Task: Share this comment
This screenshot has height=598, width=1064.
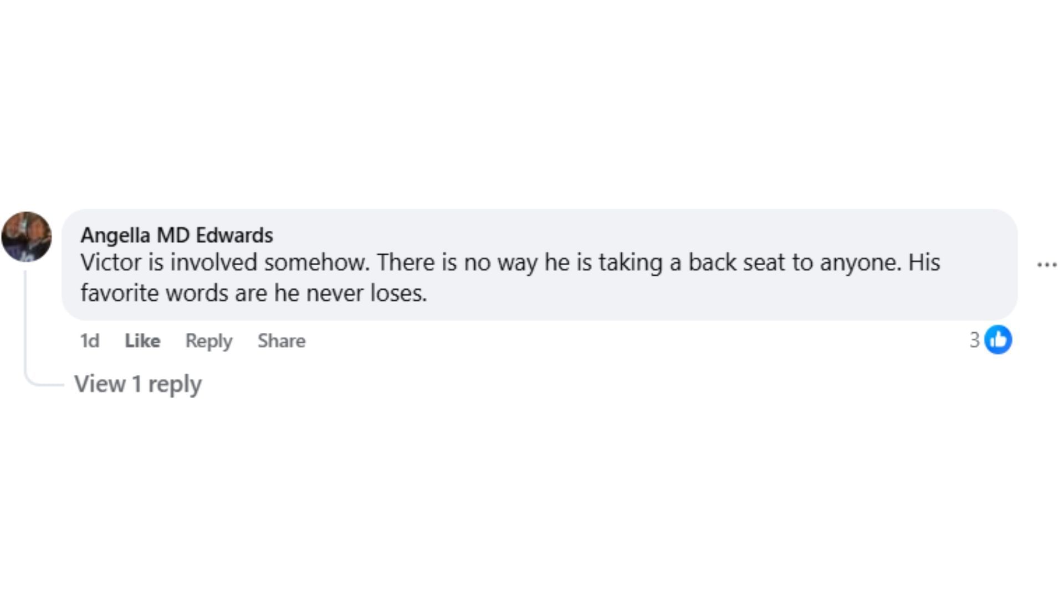Action: click(281, 341)
